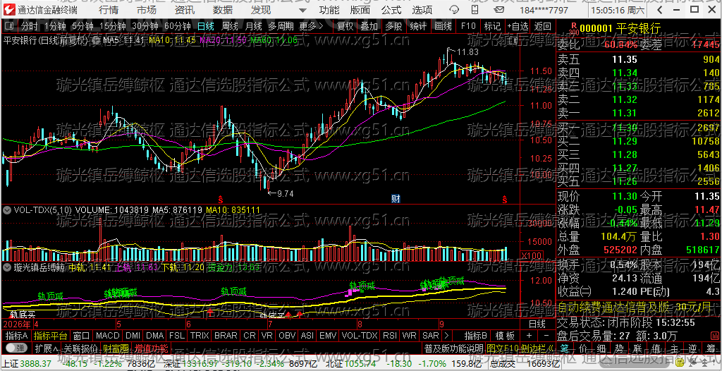The width and height of the screenshot is (722, 371).
Task: Toggle 画线 drawing tools
Action: pyautogui.click(x=443, y=26)
